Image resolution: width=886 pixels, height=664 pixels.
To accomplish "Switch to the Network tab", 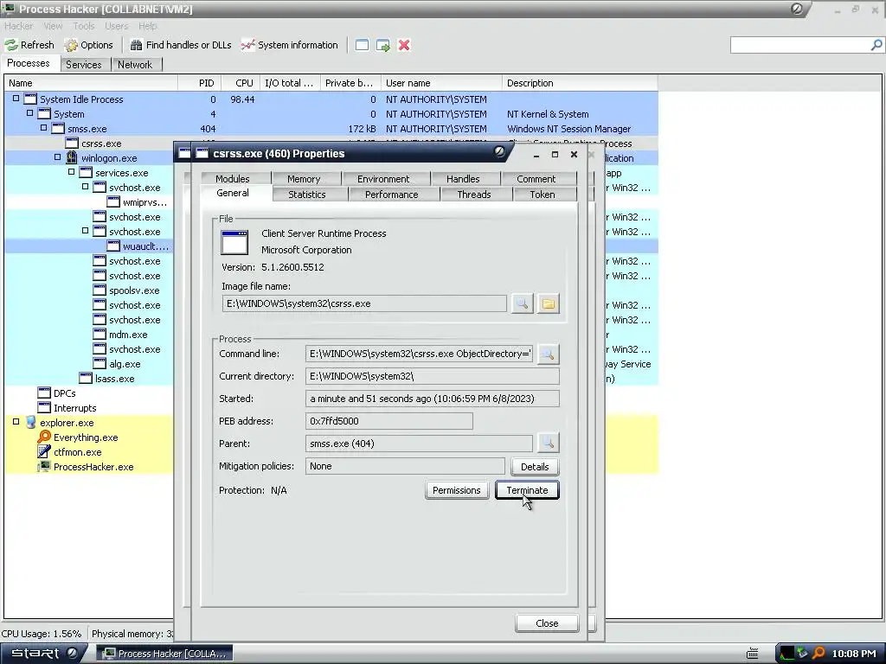I will click(x=135, y=64).
